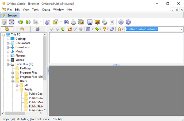Viewport: 184px width, 121px height.
Task: Click the preview pane collapse handle
Action: coord(117,65)
